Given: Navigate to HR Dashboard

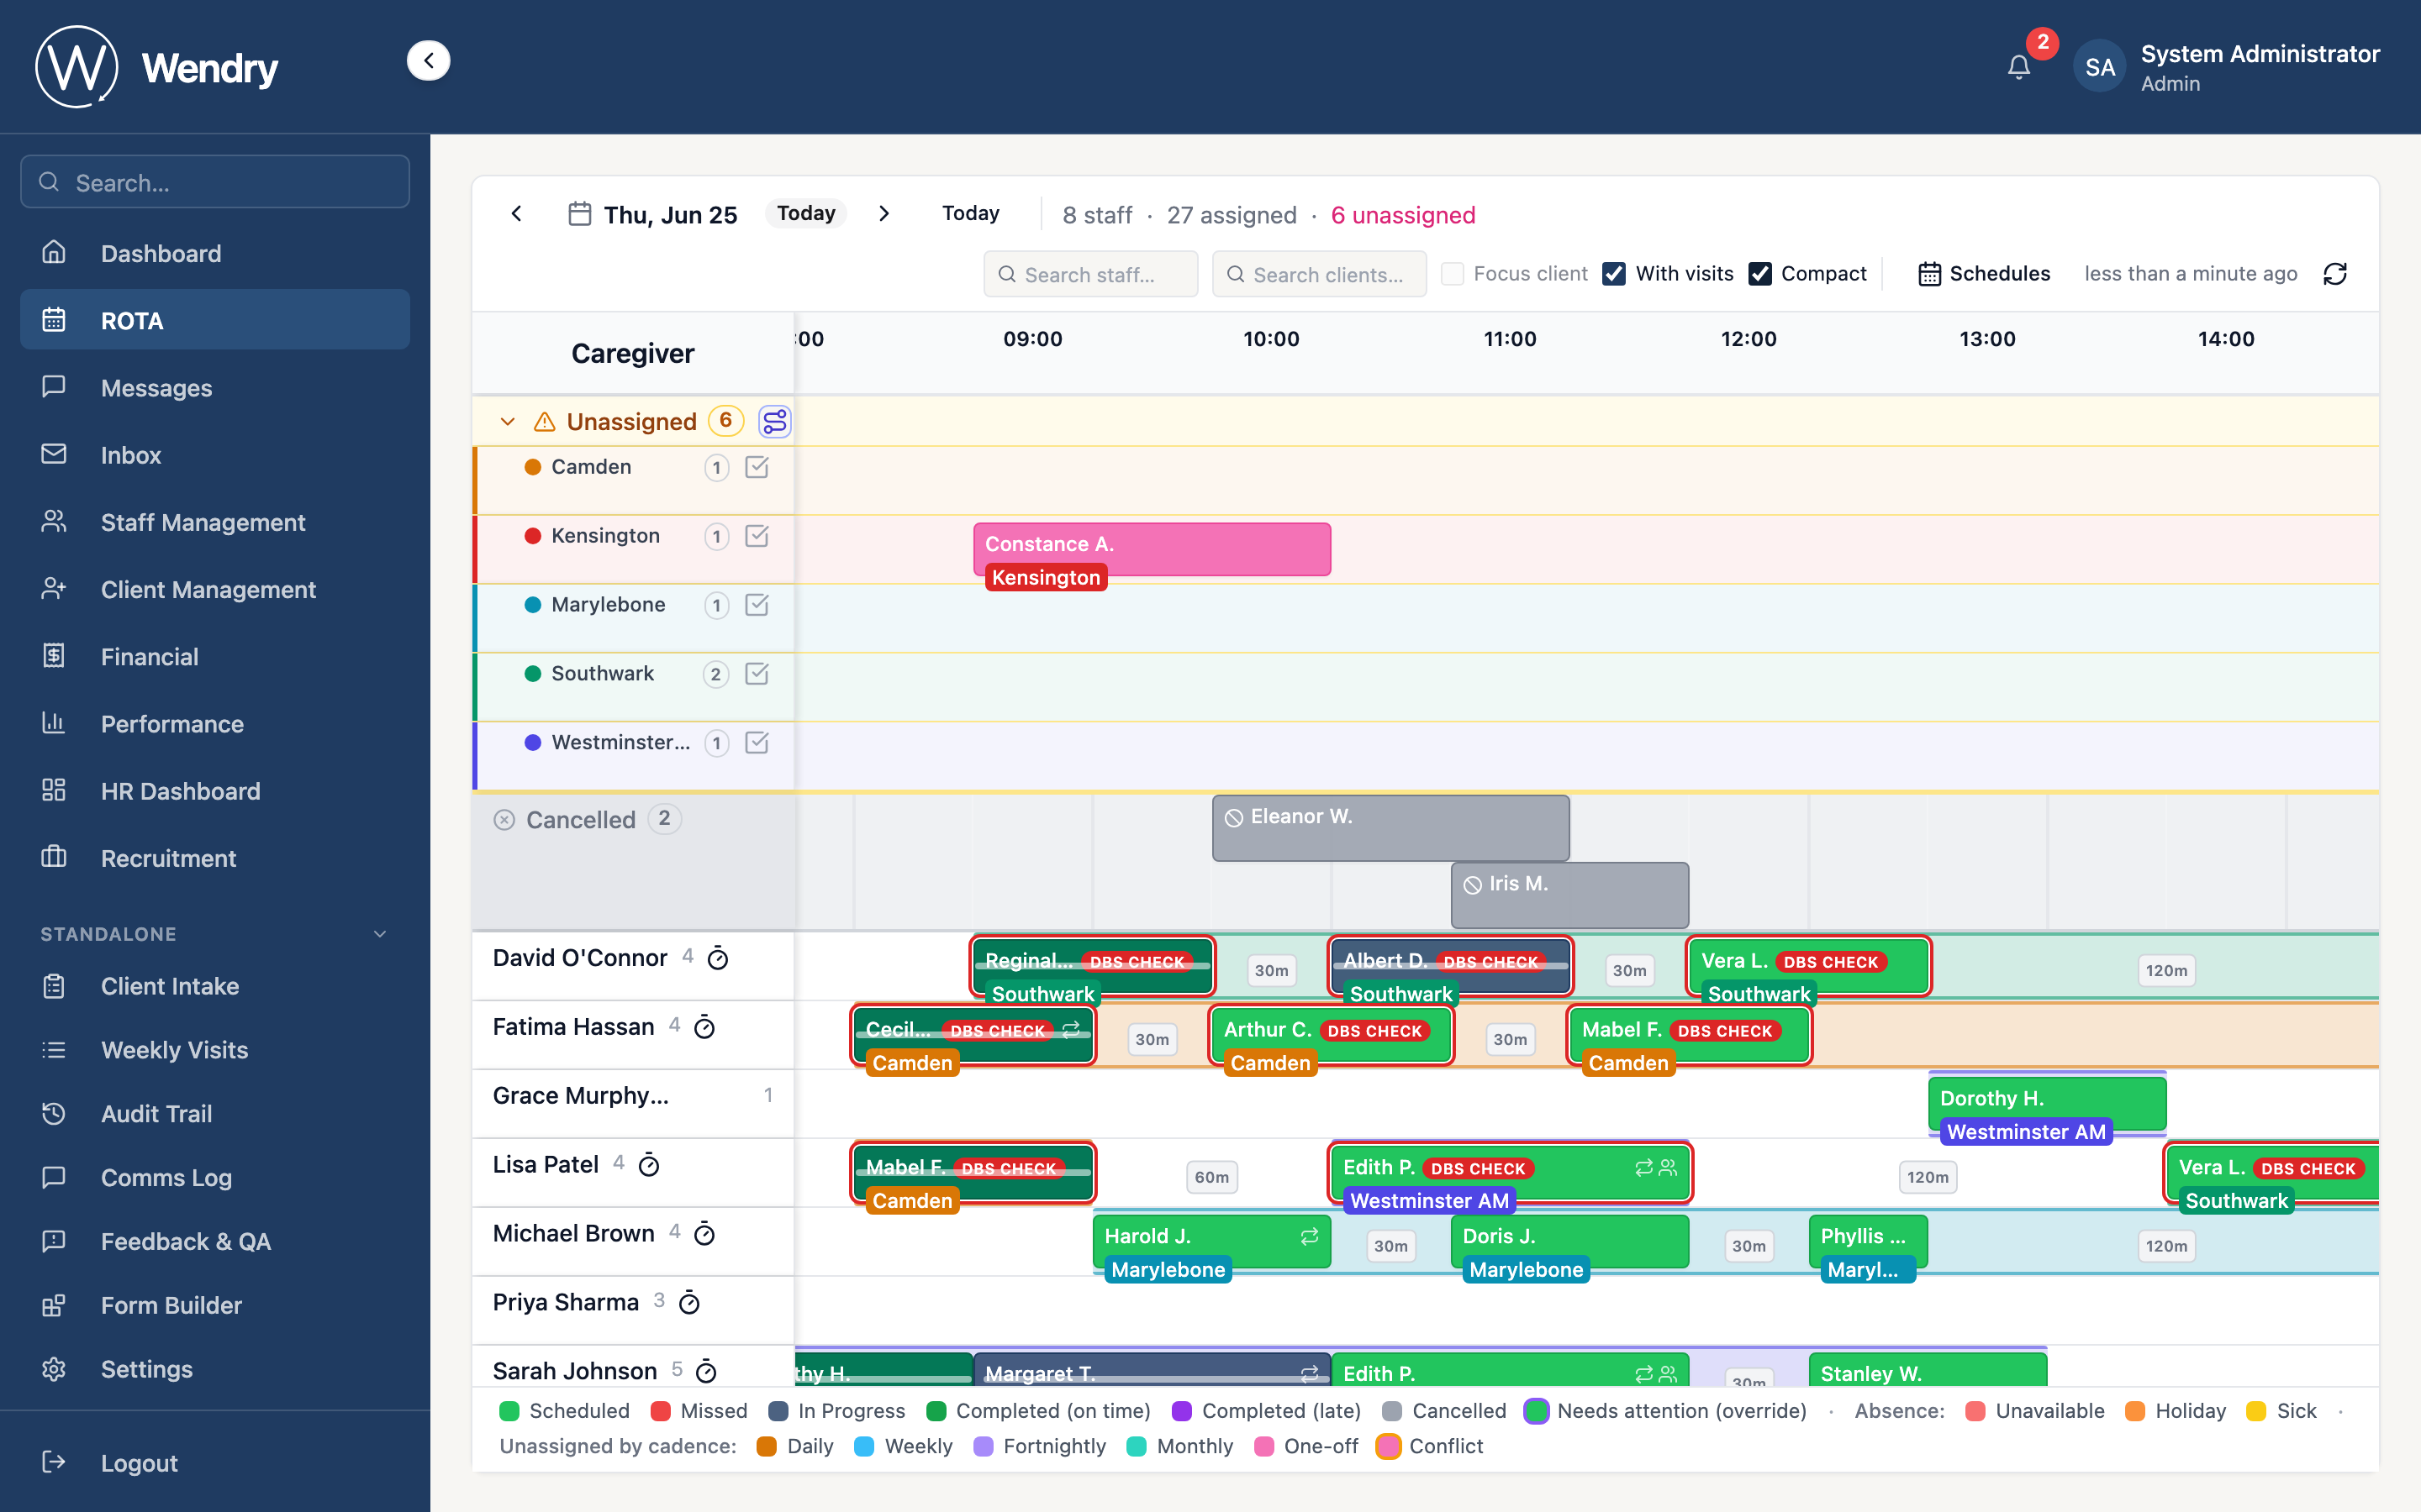Looking at the screenshot, I should point(215,791).
